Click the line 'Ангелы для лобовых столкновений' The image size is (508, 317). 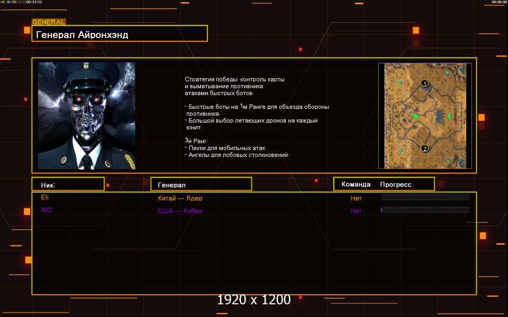pyautogui.click(x=237, y=155)
